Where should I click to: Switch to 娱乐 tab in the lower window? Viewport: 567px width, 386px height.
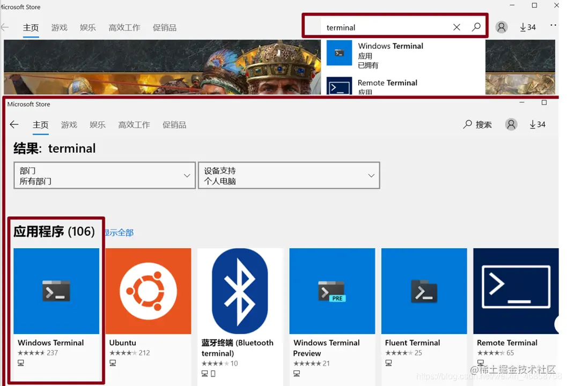pos(98,125)
